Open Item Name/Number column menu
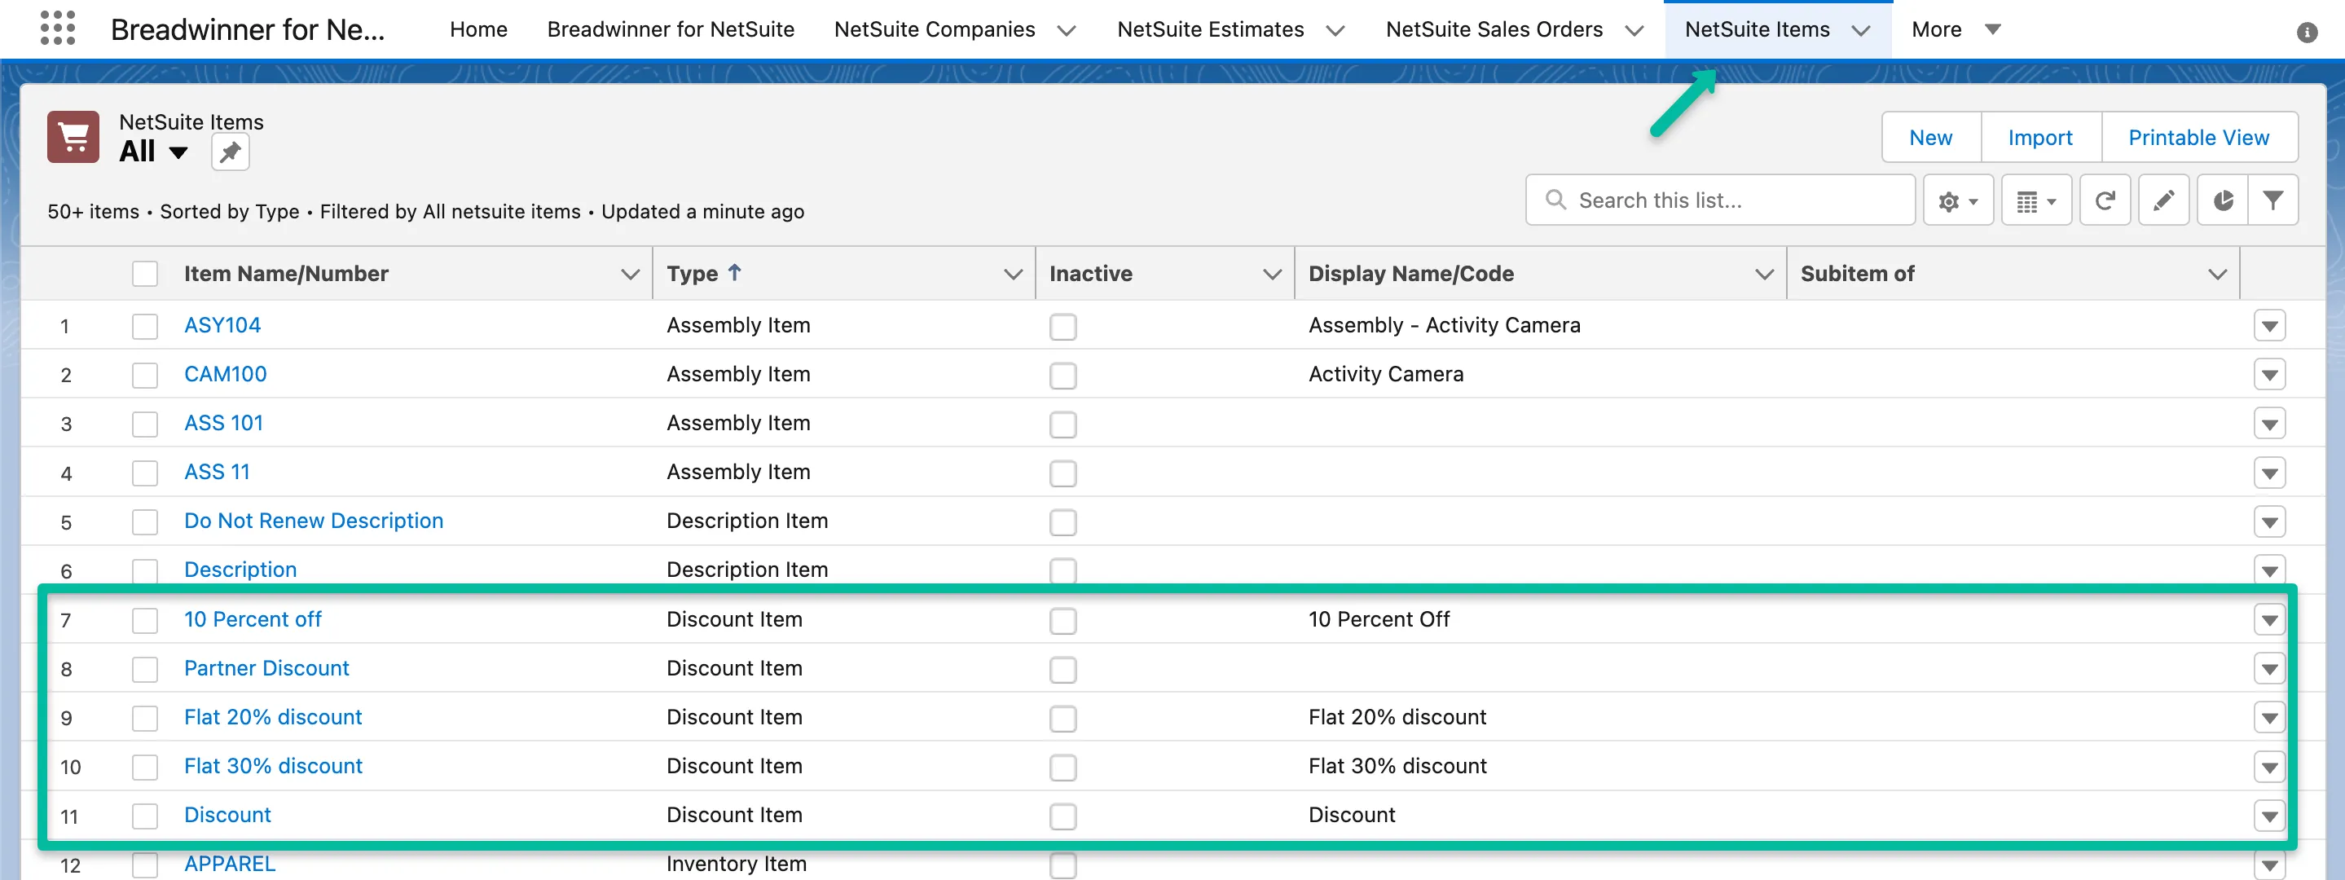The image size is (2345, 880). [x=629, y=274]
